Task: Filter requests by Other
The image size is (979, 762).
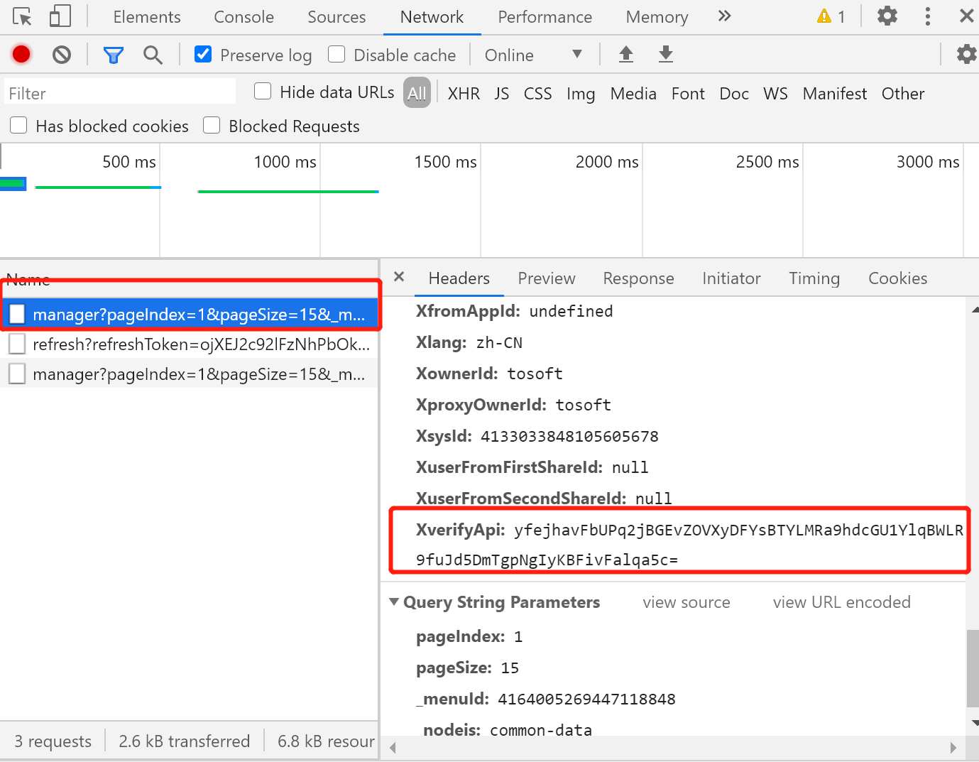Action: pos(903,94)
